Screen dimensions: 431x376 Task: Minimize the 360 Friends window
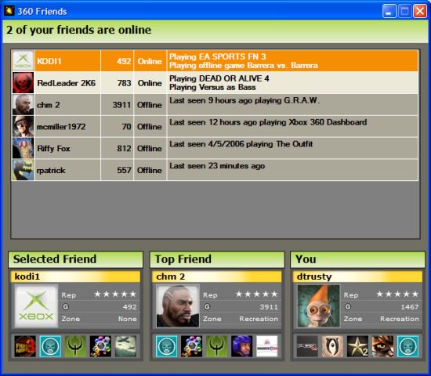click(389, 11)
